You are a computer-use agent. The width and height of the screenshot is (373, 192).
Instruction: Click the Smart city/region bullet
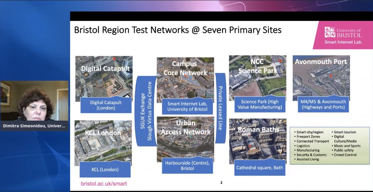pos(310,132)
